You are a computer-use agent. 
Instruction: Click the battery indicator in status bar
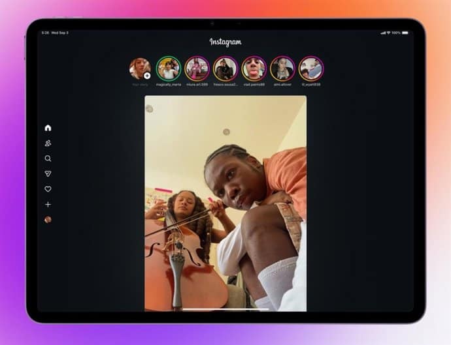[x=405, y=33]
